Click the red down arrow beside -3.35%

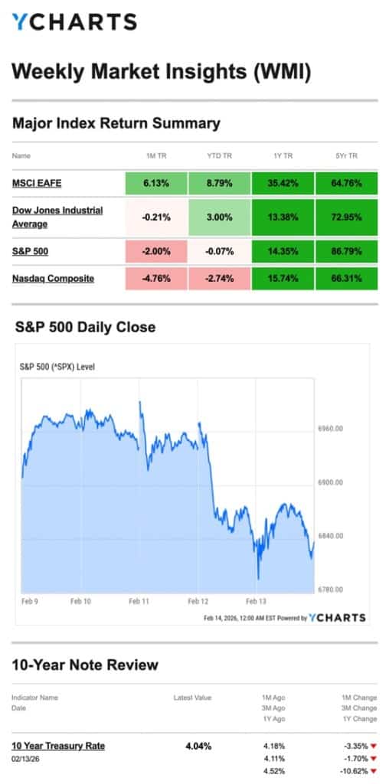373,746
